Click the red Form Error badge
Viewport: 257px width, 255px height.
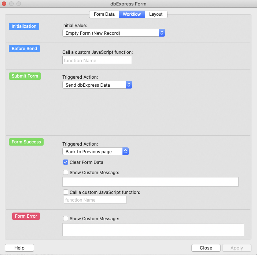click(26, 216)
